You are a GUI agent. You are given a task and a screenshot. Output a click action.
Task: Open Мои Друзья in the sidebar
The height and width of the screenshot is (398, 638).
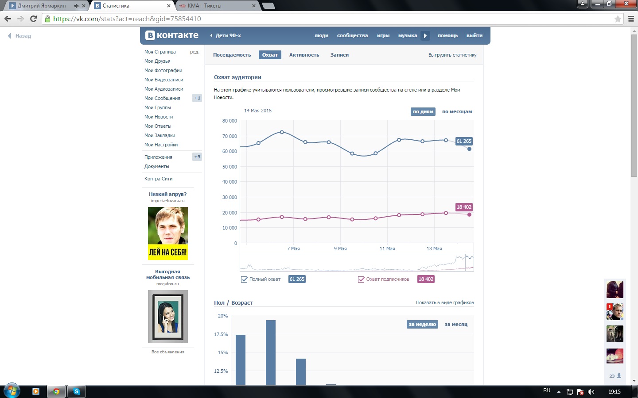coord(157,61)
